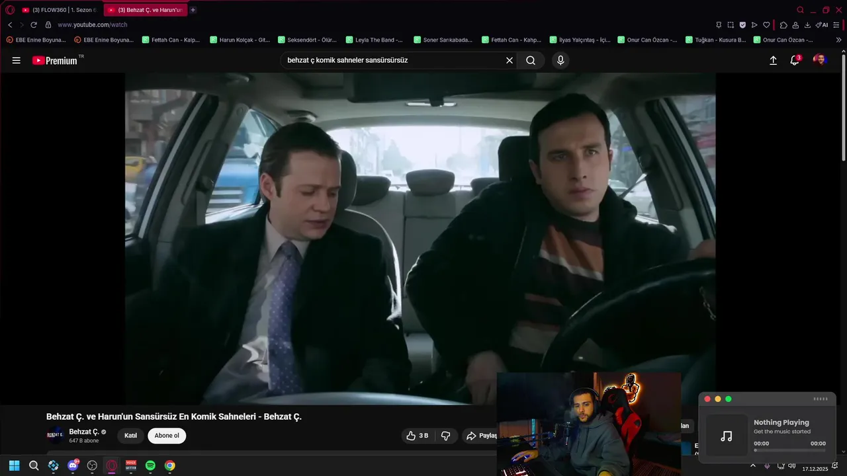Like the video showing 3 B
The height and width of the screenshot is (476, 847).
(x=418, y=436)
